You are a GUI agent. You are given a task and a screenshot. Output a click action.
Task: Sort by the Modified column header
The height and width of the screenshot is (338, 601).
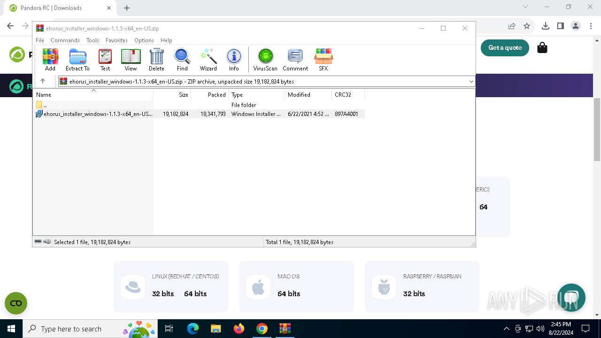308,95
